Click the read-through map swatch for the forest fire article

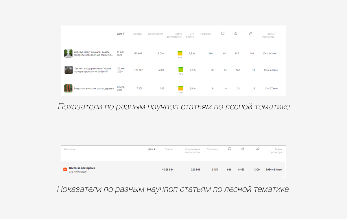[x=181, y=69]
